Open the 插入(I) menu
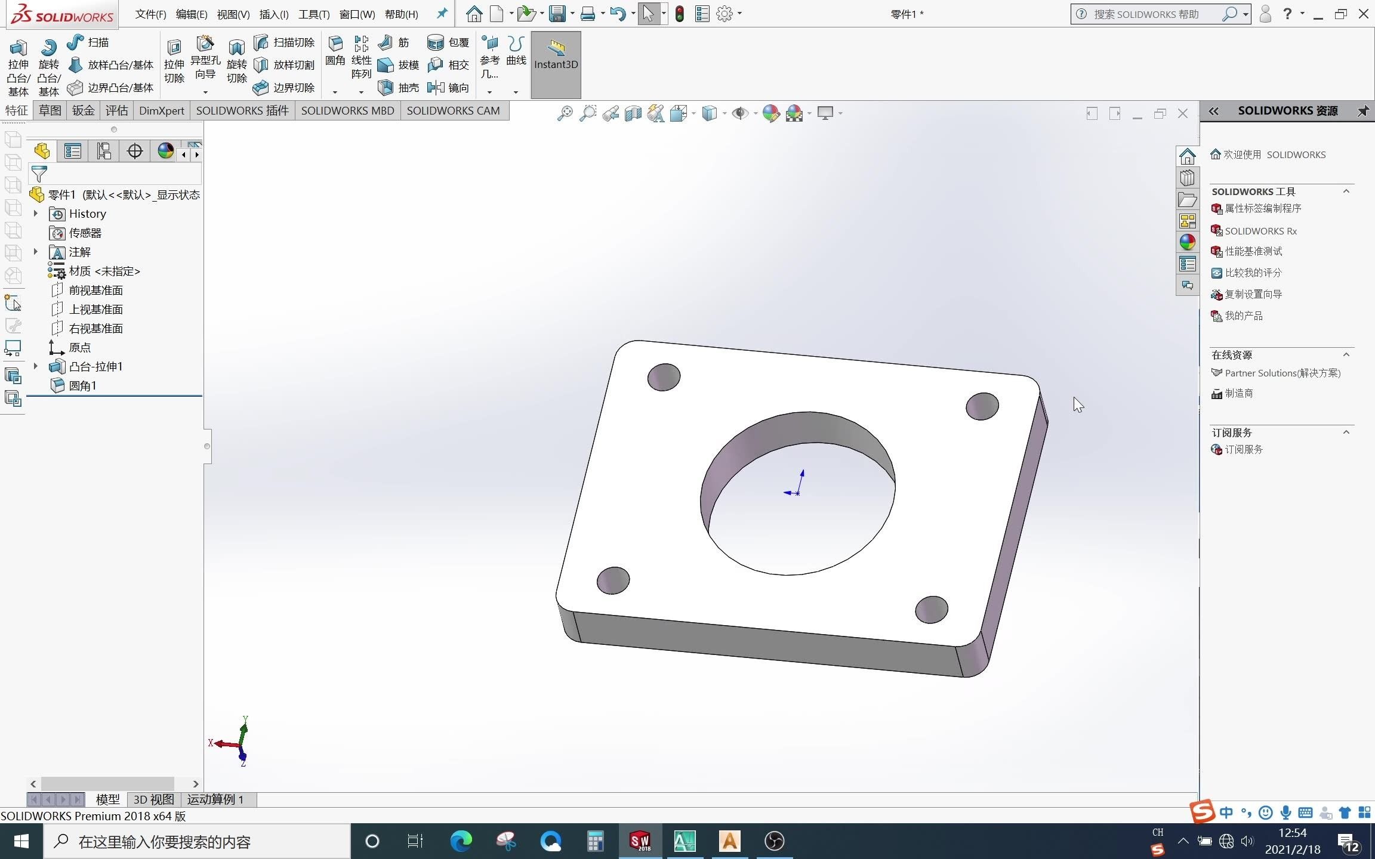This screenshot has height=859, width=1375. 273,13
